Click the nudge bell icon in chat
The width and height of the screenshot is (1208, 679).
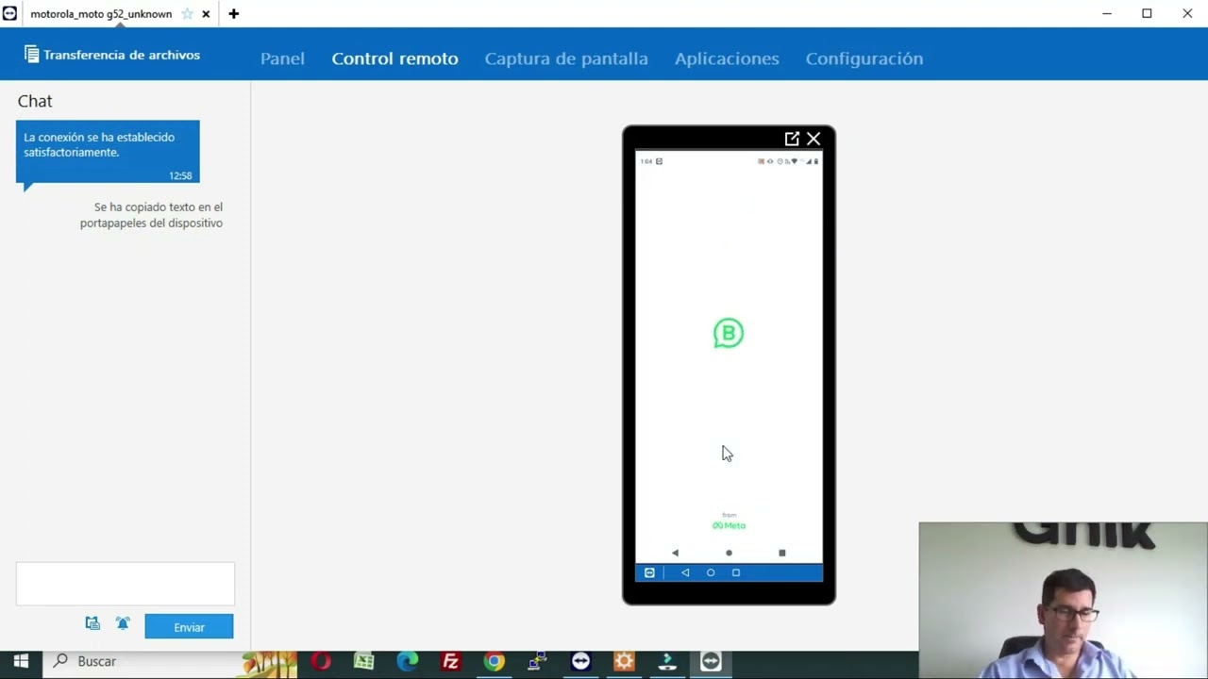point(123,623)
